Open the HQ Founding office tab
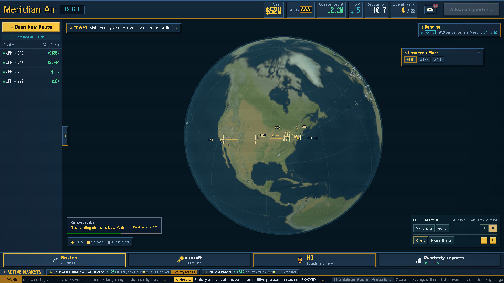The width and height of the screenshot is (504, 283). point(314,260)
